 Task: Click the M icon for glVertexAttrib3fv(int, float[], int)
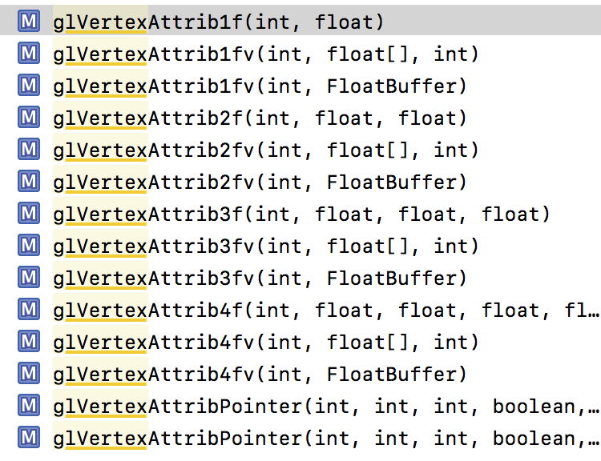click(x=29, y=247)
